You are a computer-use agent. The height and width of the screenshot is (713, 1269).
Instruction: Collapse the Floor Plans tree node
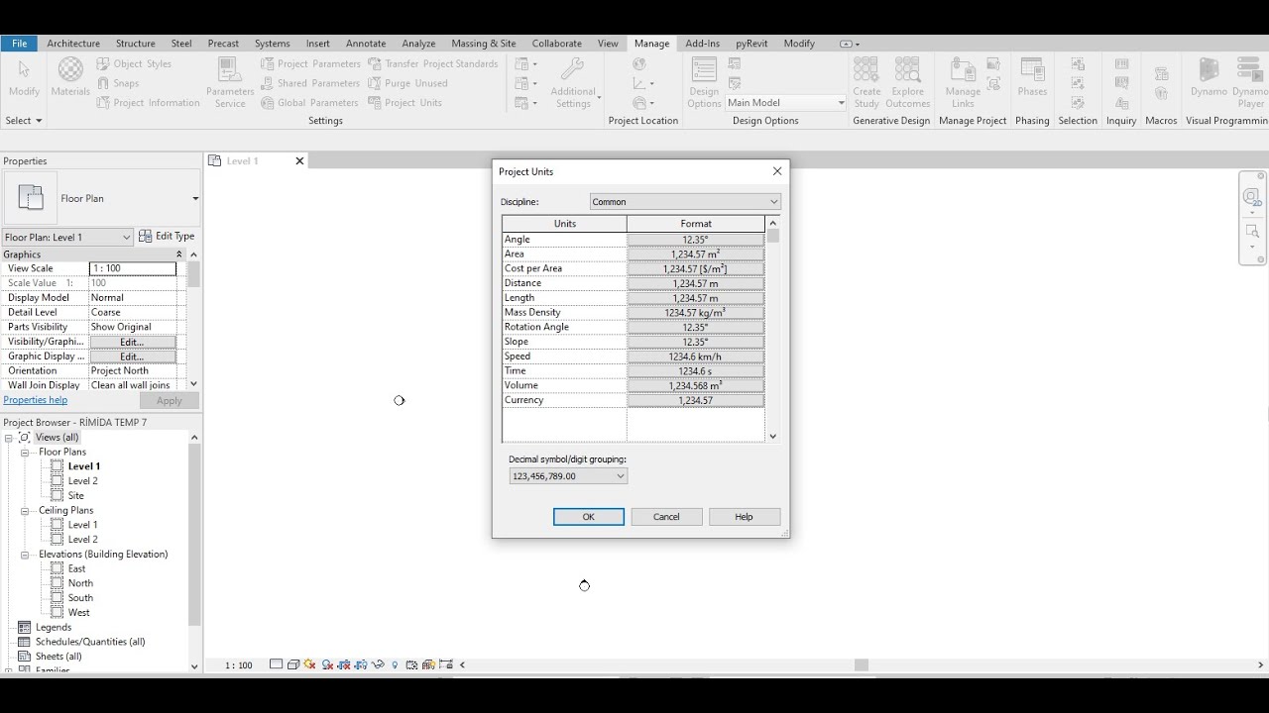(25, 453)
